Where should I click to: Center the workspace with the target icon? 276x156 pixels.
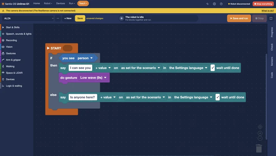(x=260, y=127)
